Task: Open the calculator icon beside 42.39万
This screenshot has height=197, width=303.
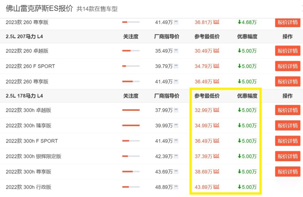Action: coord(176,156)
